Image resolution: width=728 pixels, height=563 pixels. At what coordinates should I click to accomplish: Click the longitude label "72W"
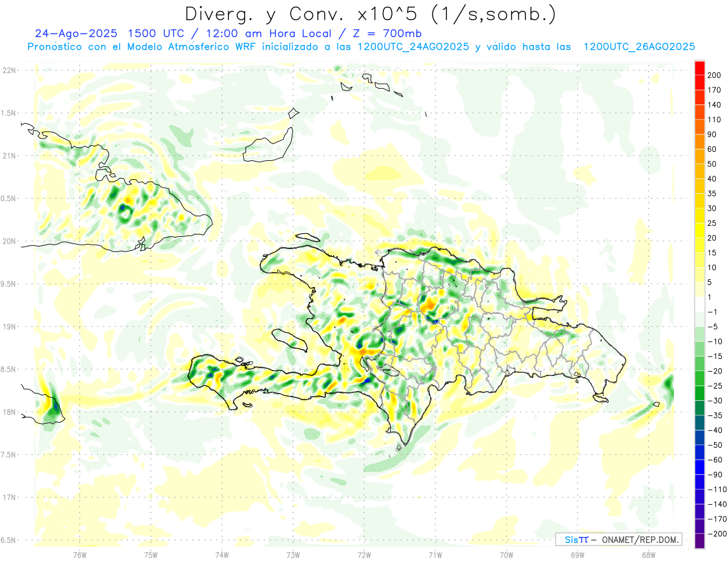[x=364, y=554]
